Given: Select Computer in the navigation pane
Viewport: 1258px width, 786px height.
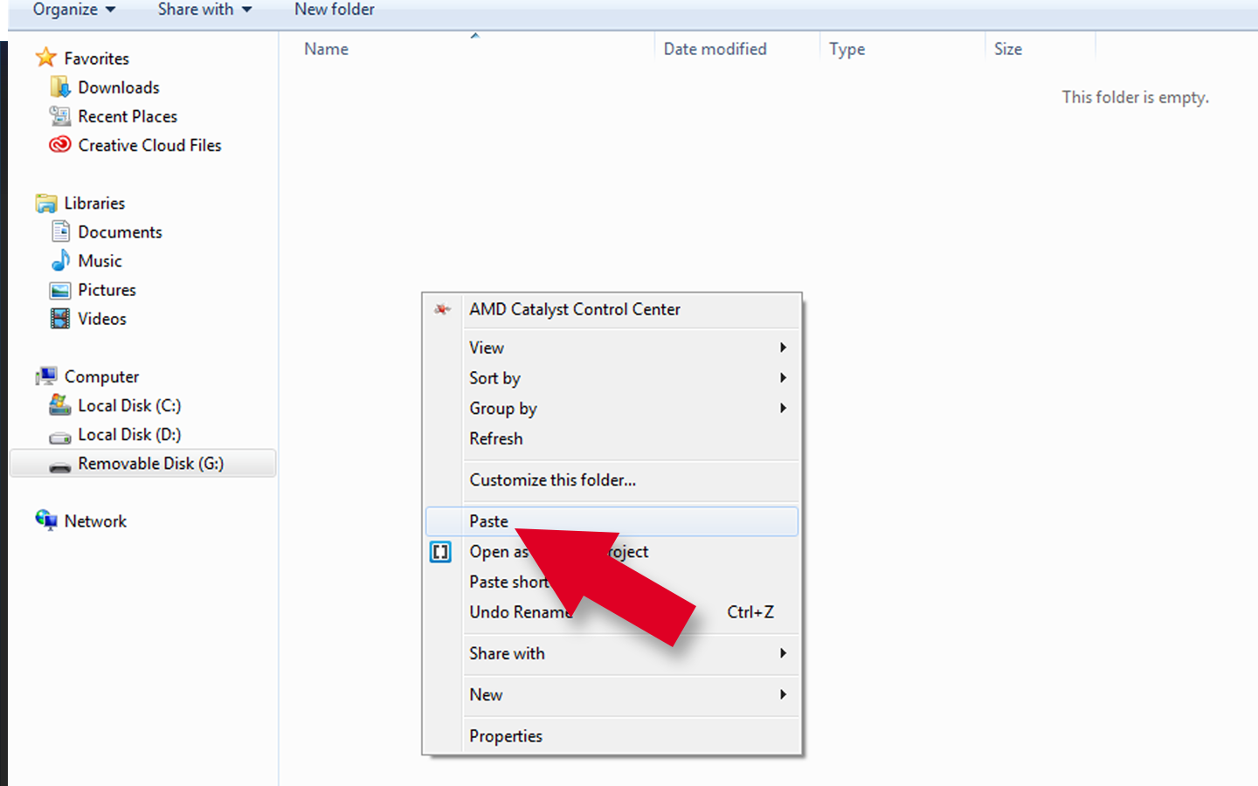Looking at the screenshot, I should pyautogui.click(x=101, y=376).
